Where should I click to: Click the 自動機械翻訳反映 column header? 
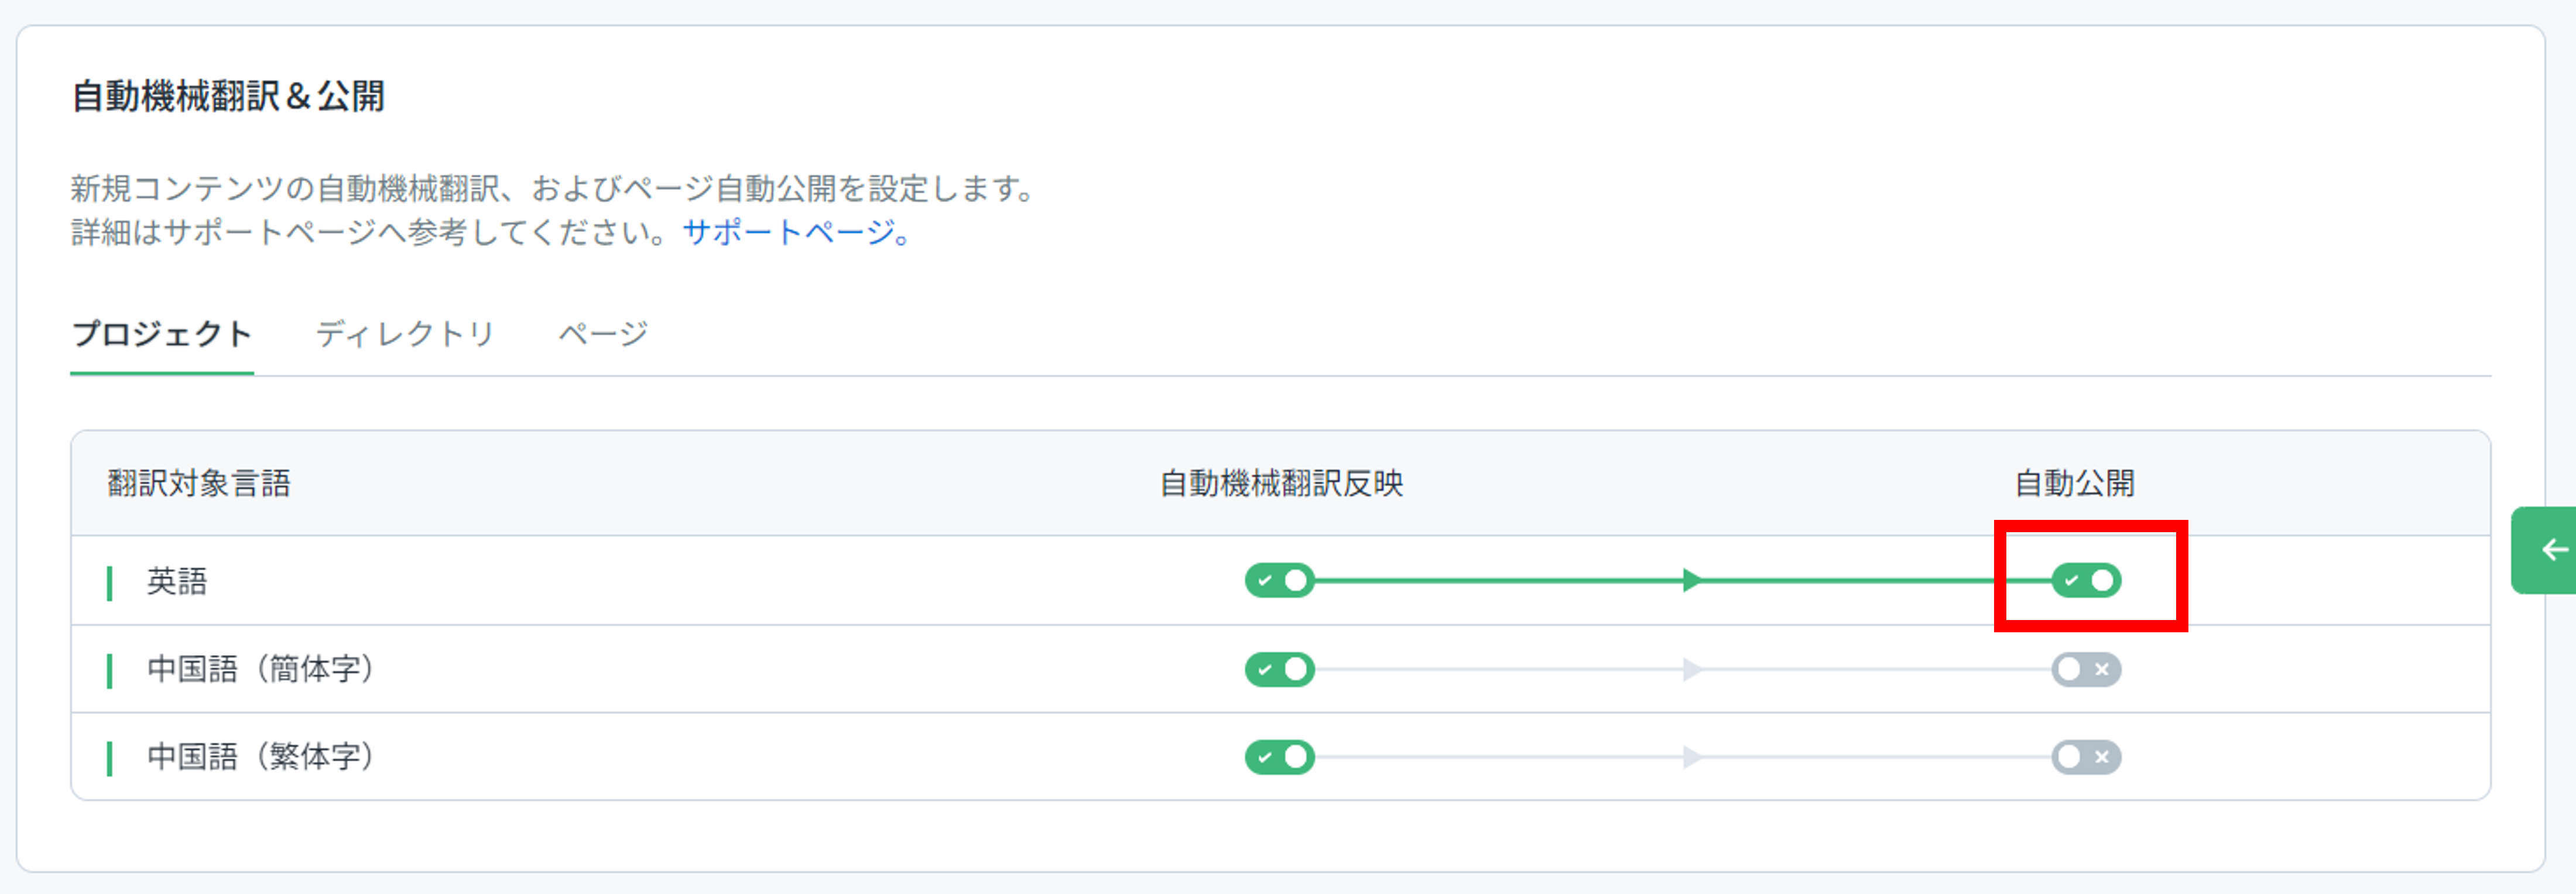(1281, 483)
